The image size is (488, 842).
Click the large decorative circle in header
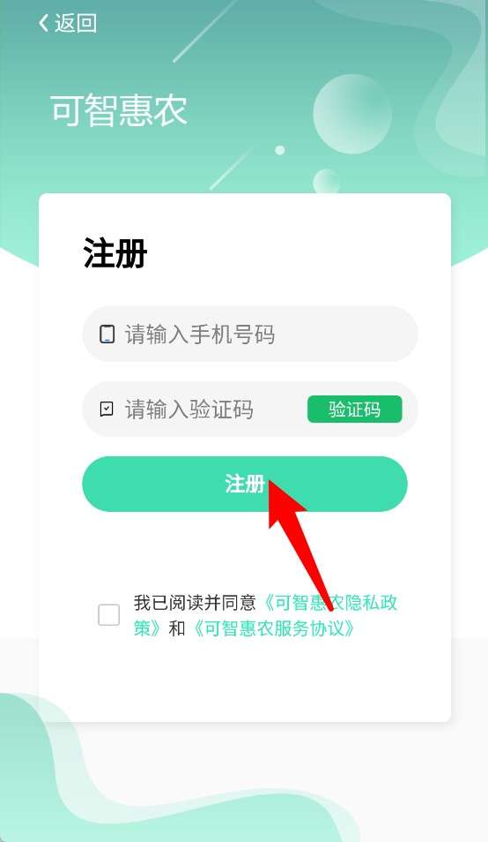click(x=352, y=115)
